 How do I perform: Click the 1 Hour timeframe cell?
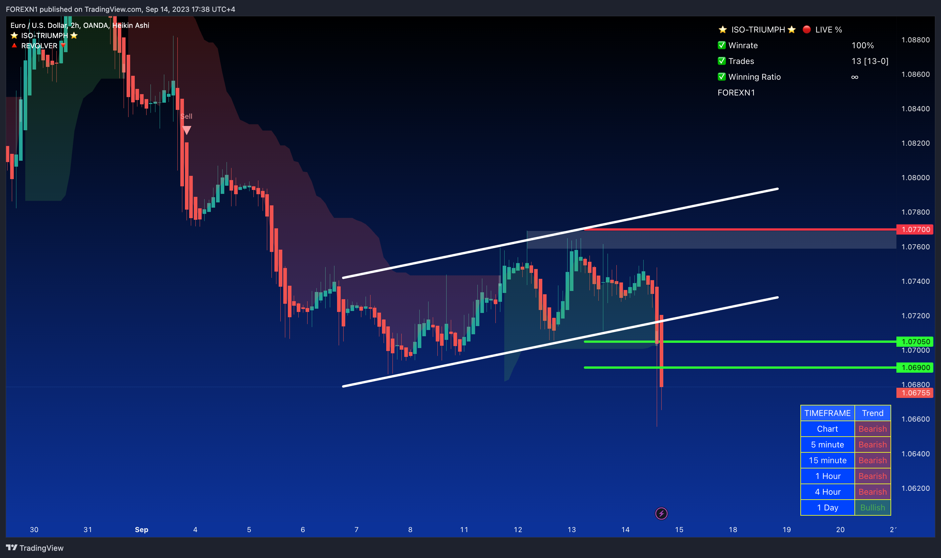tap(828, 476)
